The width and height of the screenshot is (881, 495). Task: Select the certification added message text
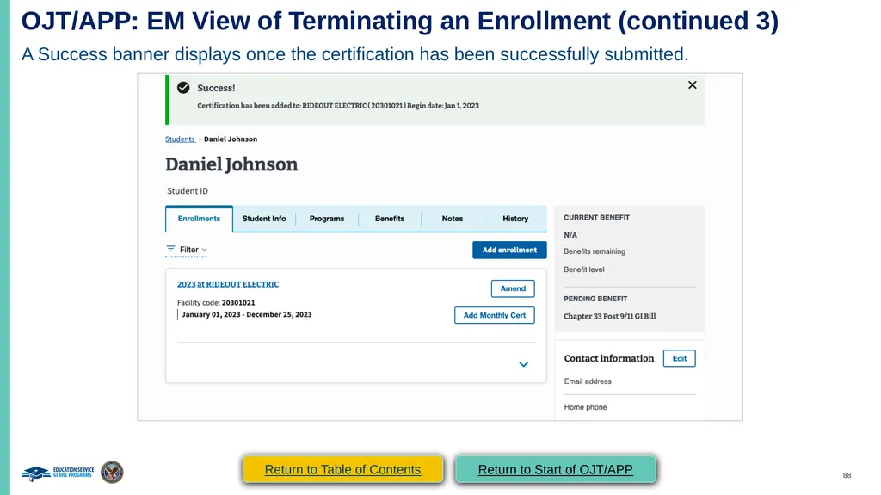(x=337, y=106)
